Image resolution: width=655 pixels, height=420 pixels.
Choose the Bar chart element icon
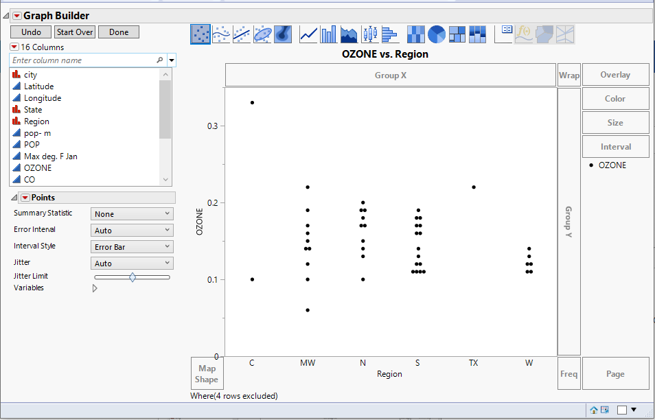point(327,34)
